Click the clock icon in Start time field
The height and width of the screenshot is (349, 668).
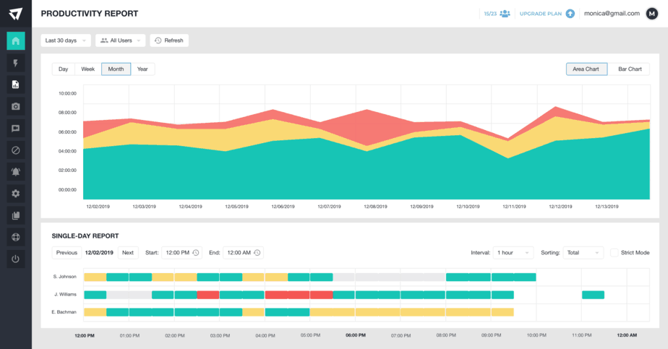pyautogui.click(x=195, y=252)
